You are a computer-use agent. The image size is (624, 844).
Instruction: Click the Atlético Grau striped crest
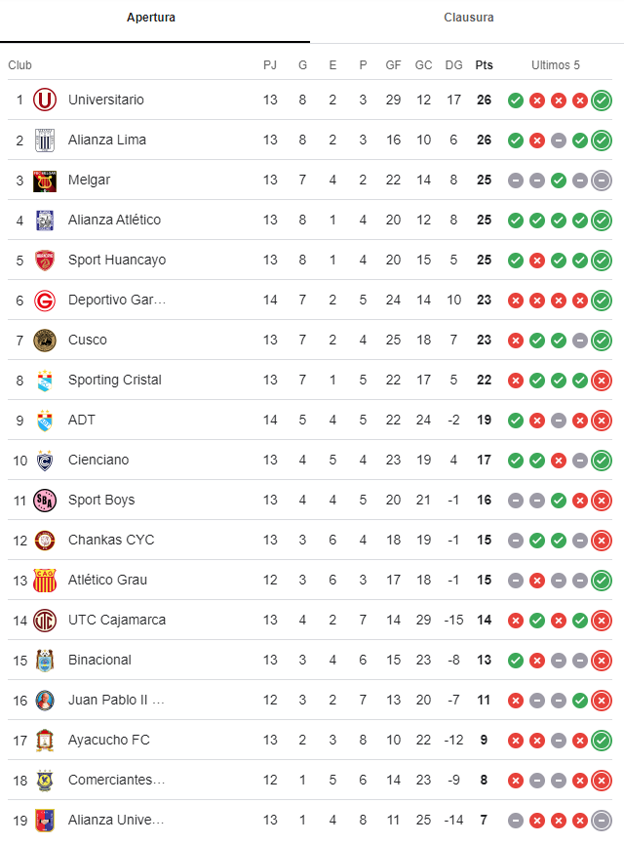click(x=45, y=581)
